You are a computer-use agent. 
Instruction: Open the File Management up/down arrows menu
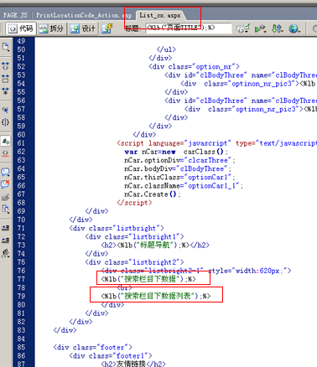(278, 28)
